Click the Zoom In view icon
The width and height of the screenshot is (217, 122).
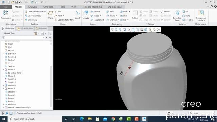point(116,30)
